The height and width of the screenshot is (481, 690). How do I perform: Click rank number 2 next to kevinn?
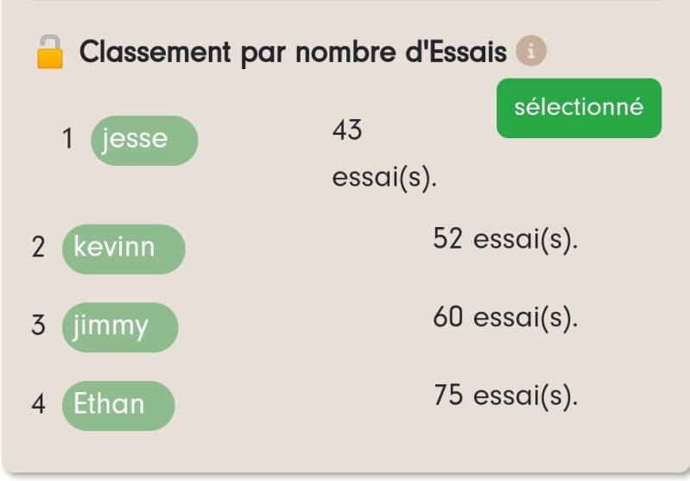(38, 248)
